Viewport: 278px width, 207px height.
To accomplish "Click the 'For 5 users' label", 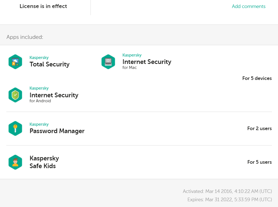I will (259, 162).
